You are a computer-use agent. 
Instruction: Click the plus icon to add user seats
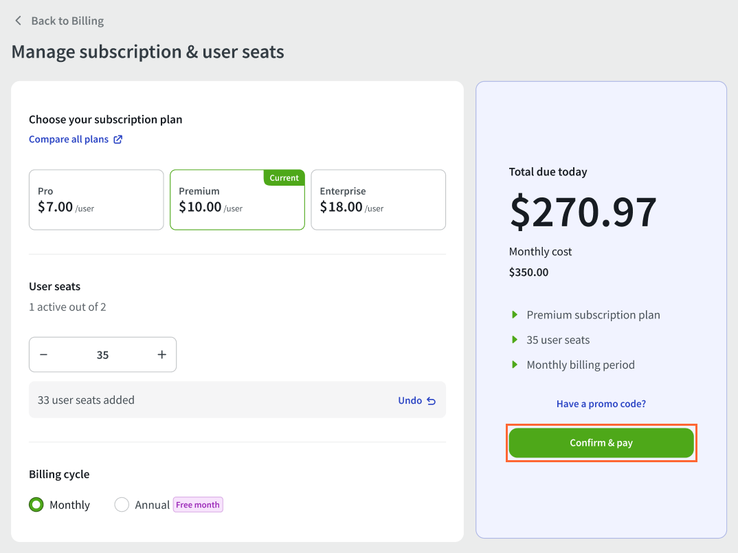[161, 354]
